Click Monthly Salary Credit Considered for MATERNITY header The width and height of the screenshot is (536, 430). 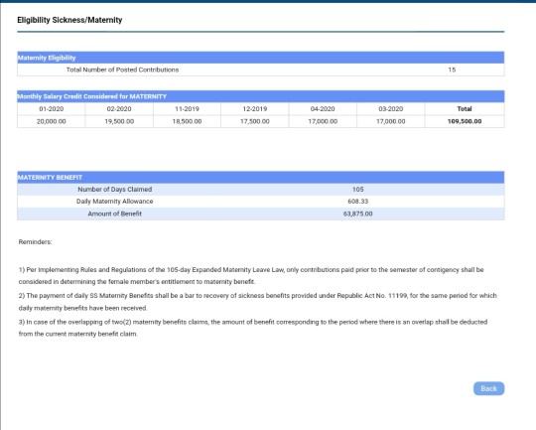point(260,96)
